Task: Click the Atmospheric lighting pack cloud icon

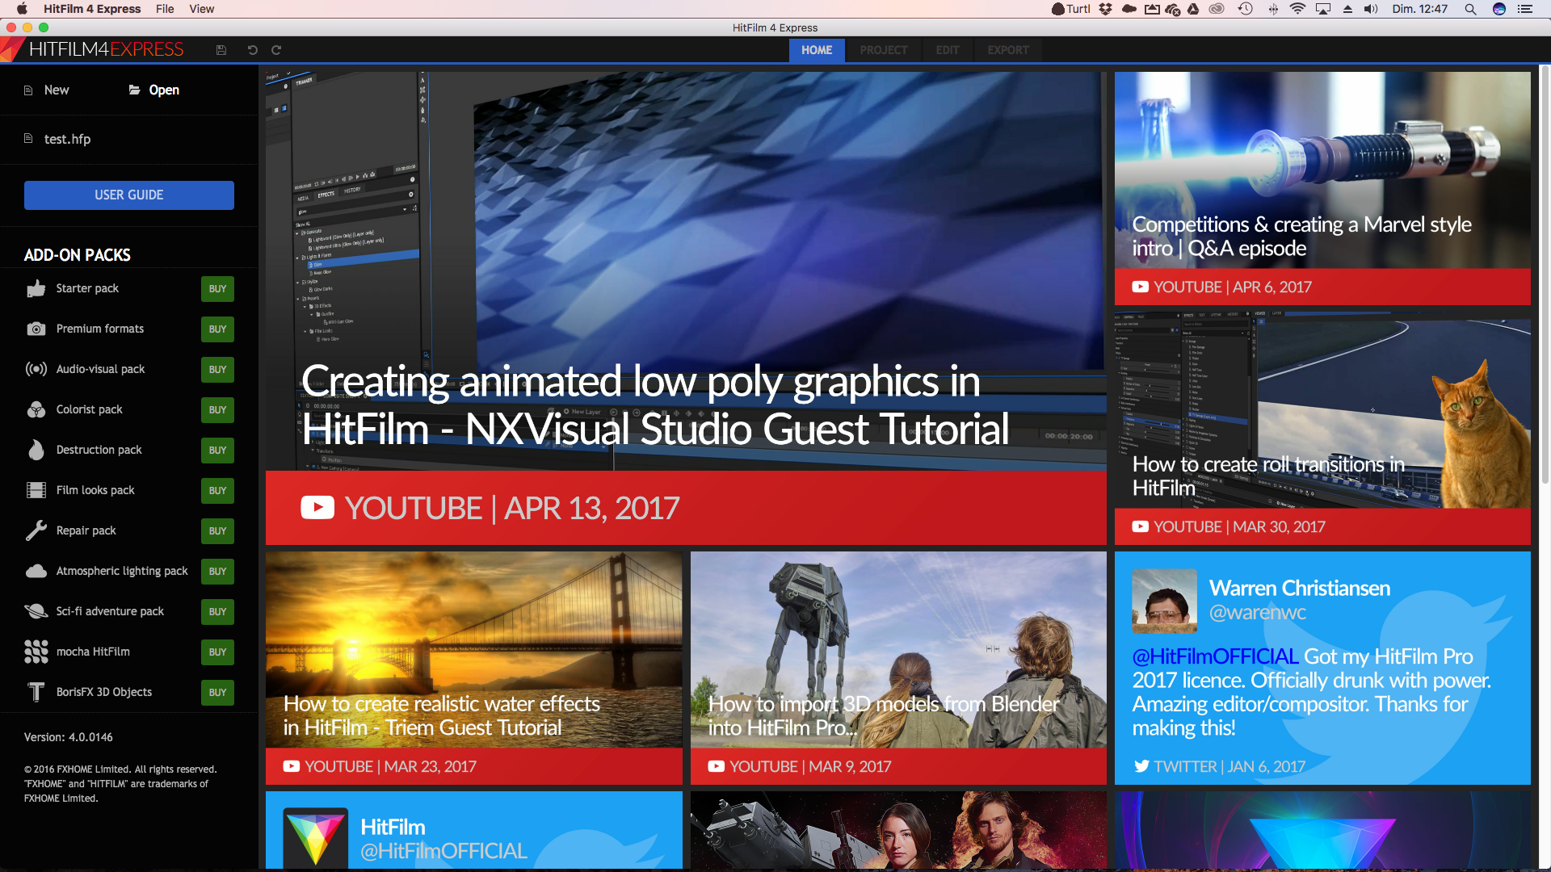Action: pos(36,571)
